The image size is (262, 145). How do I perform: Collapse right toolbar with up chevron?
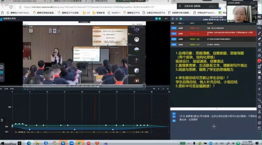click(259, 83)
